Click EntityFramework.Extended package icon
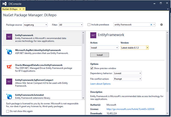The image size is (171, 117). [9, 96]
